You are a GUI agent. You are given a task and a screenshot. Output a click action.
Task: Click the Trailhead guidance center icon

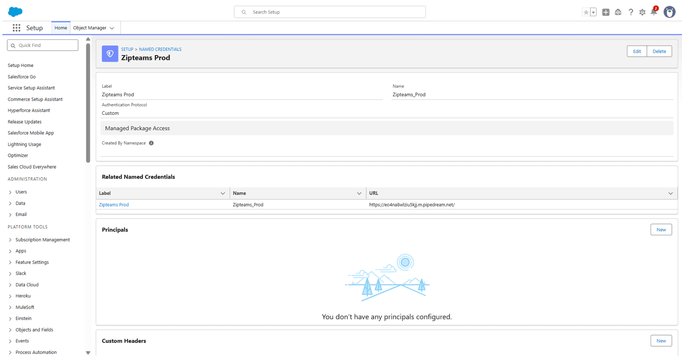coord(618,12)
